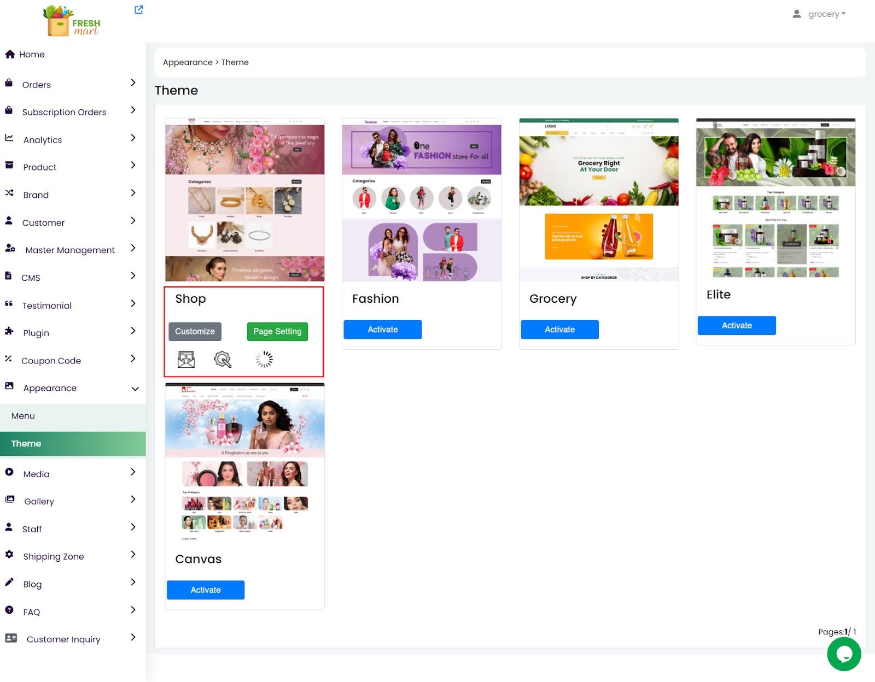Open the green chat bubble widget

tap(844, 654)
